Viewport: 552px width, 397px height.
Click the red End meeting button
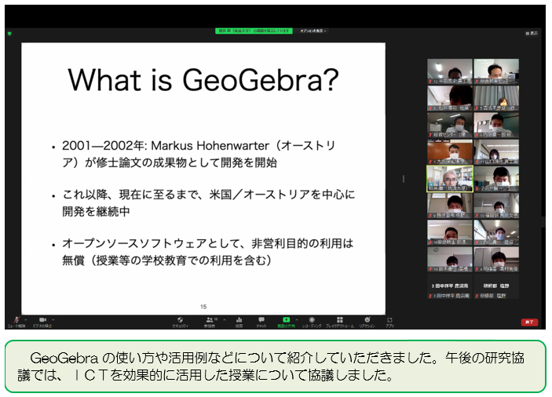coord(529,322)
